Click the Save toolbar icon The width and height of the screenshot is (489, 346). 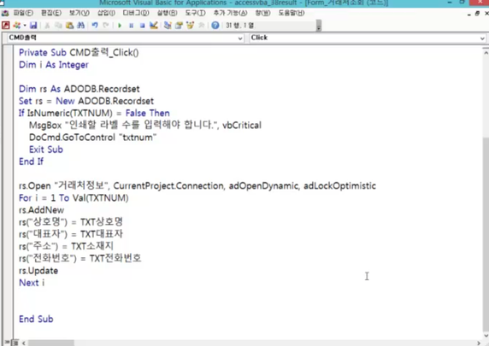[x=33, y=26]
